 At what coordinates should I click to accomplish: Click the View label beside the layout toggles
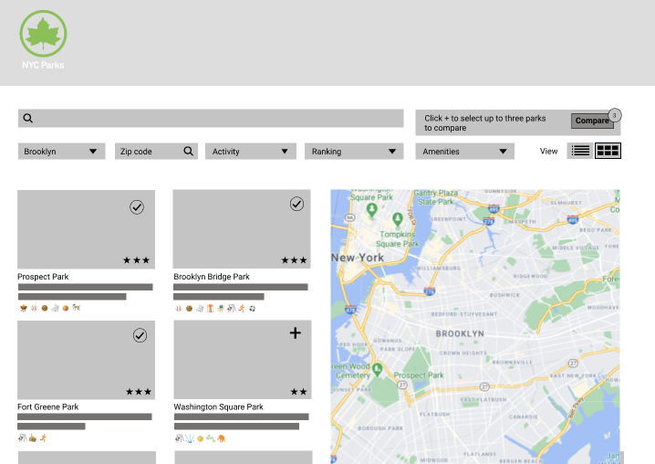pos(548,151)
